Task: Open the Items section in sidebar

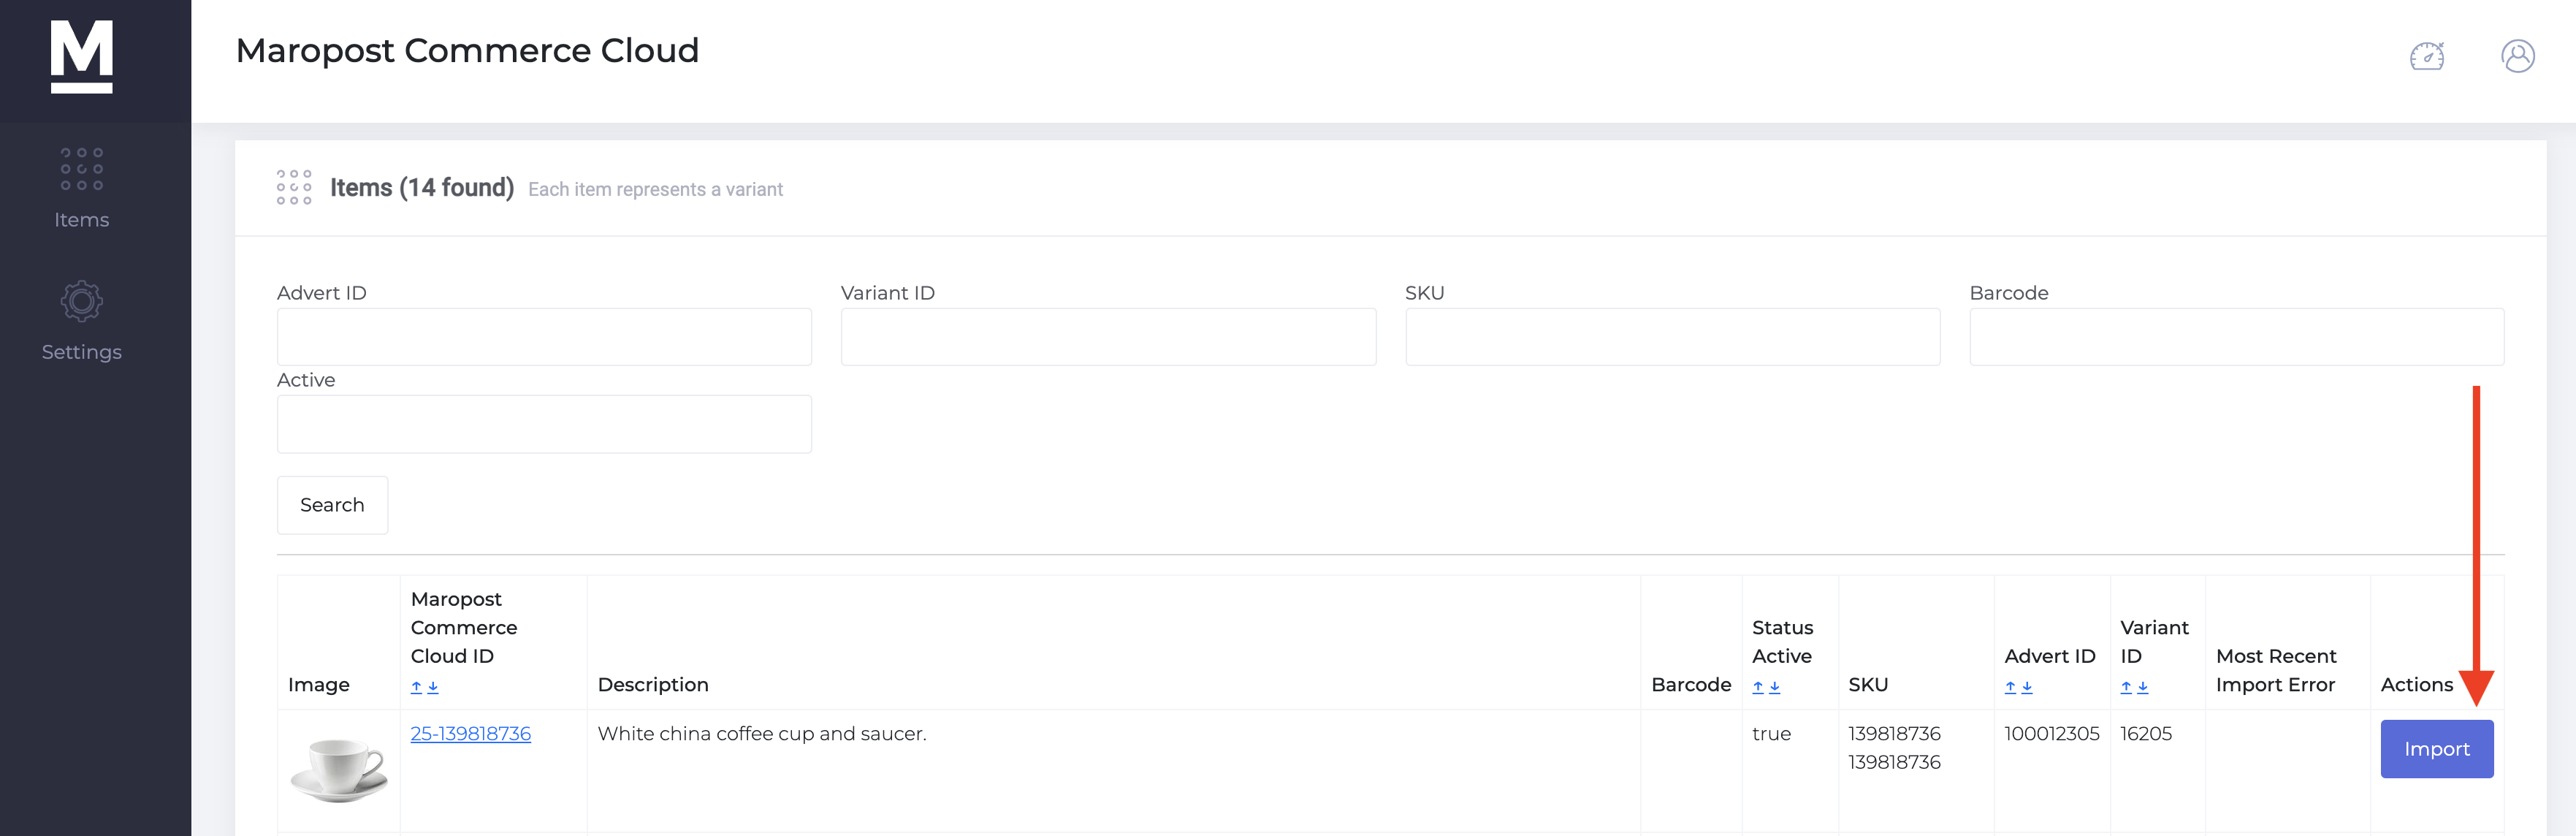Action: pos(82,189)
